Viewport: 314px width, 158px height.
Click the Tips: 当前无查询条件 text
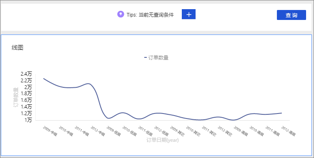(150, 15)
